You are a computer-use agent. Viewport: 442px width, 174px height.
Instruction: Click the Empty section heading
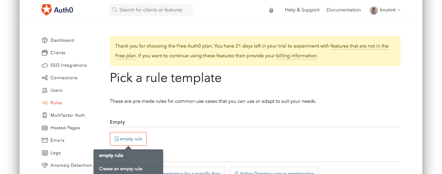click(x=118, y=122)
